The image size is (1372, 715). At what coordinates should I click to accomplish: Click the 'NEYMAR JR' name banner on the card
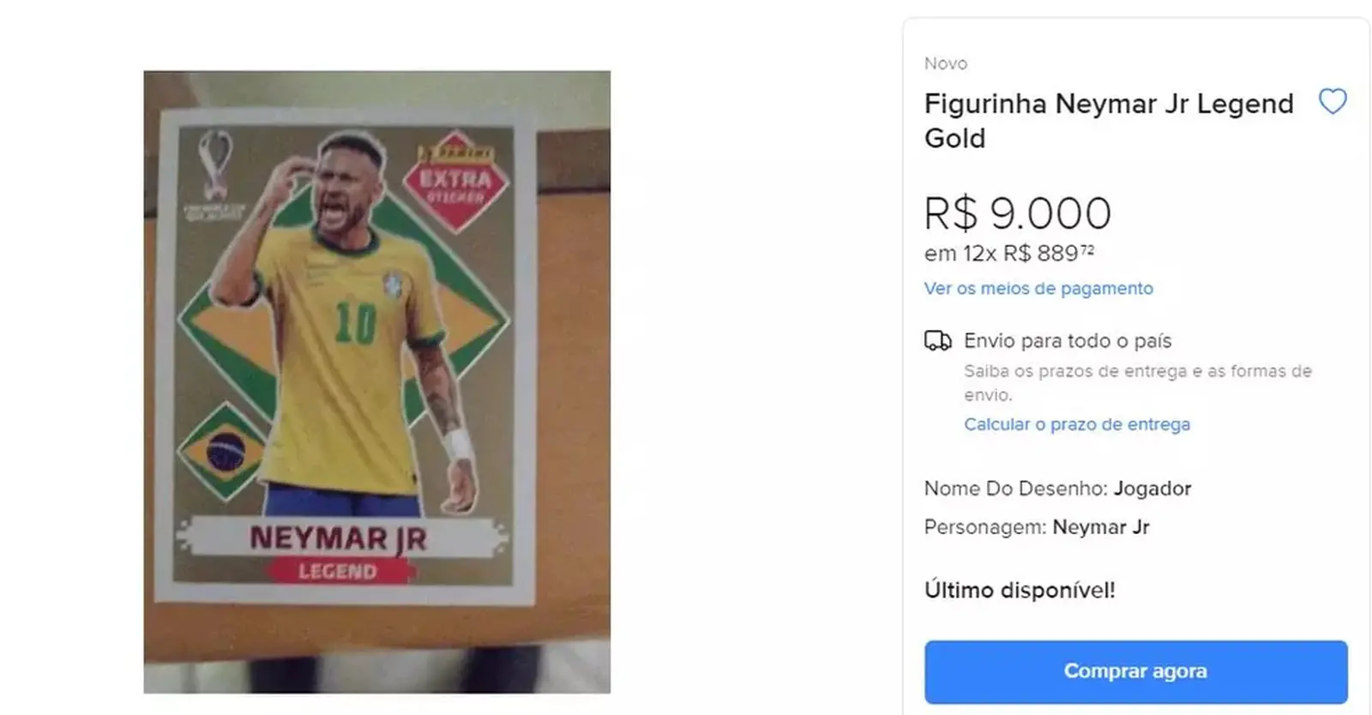point(341,538)
